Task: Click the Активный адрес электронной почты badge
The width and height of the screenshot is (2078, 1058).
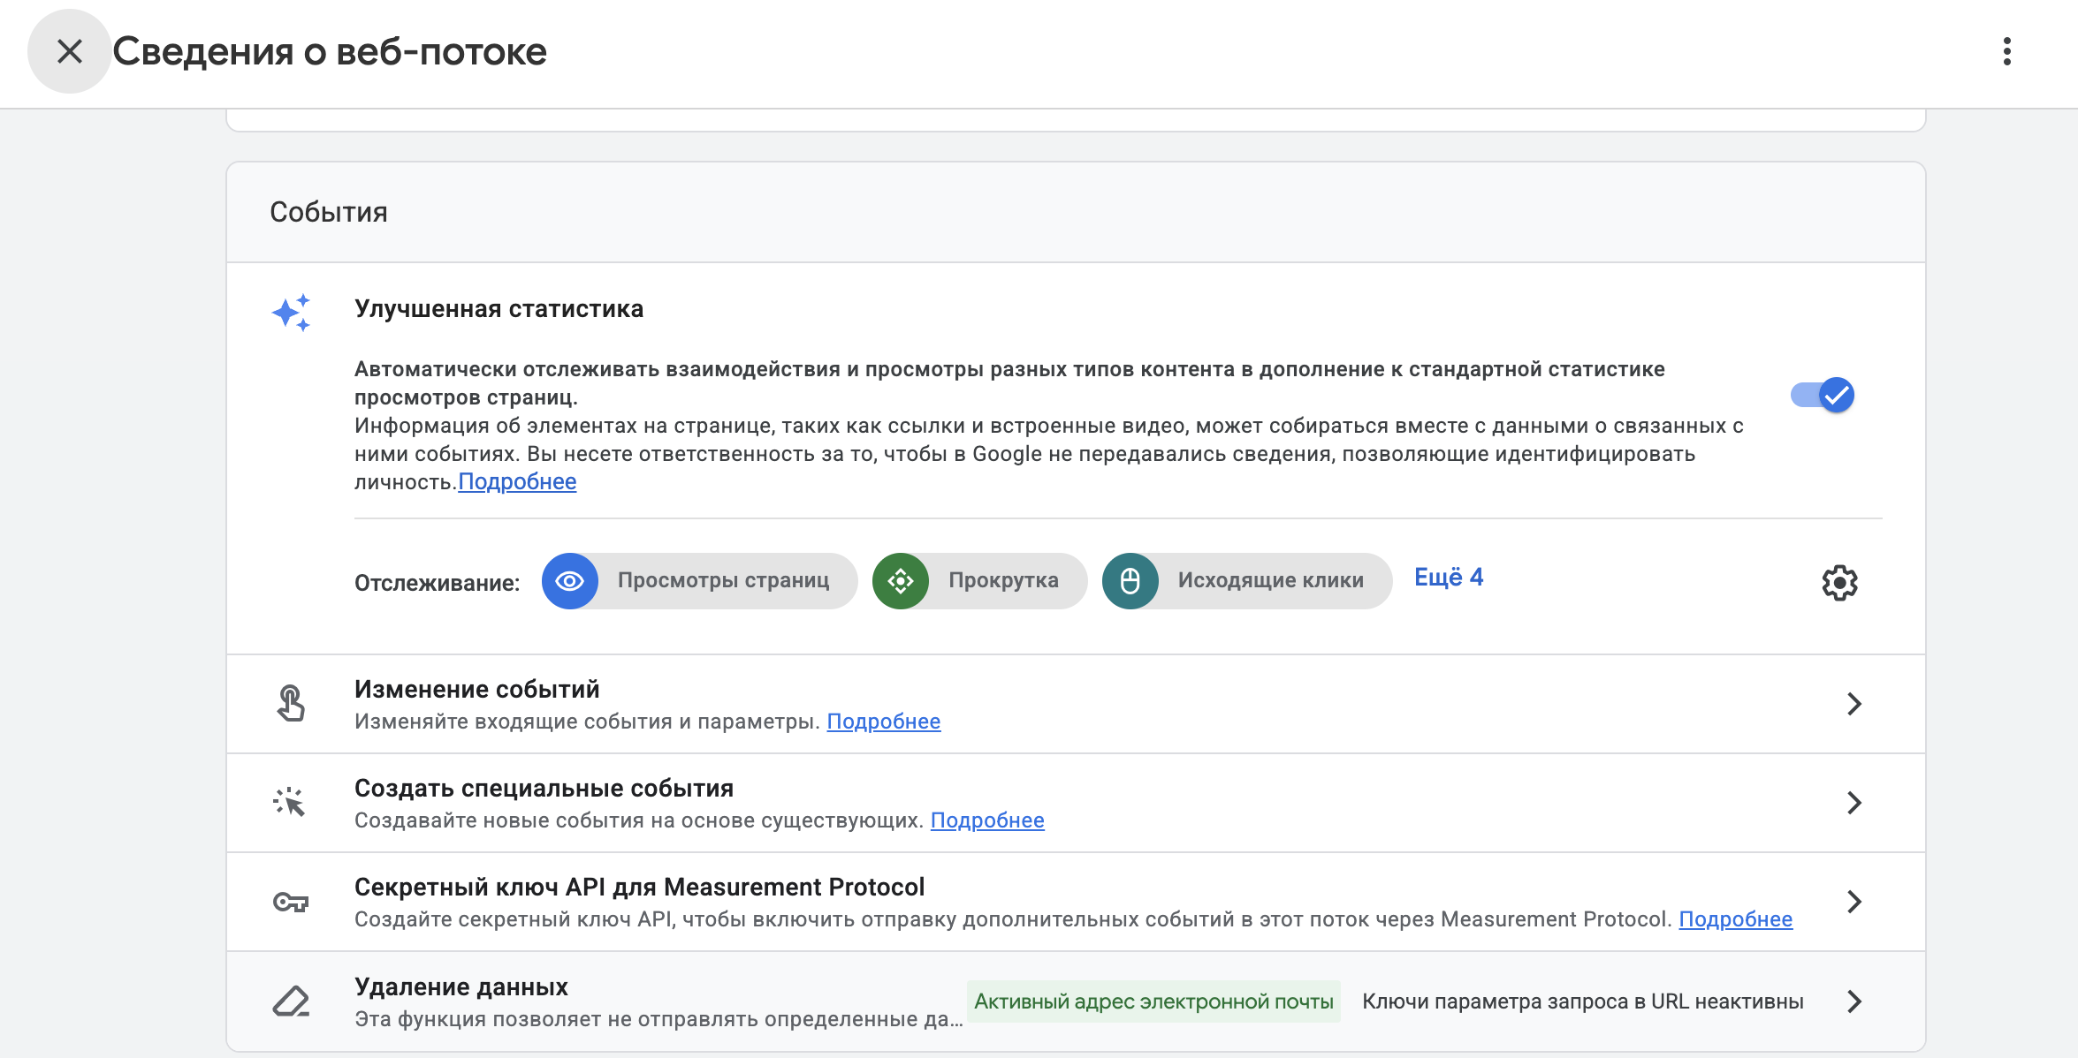Action: 1153,1001
